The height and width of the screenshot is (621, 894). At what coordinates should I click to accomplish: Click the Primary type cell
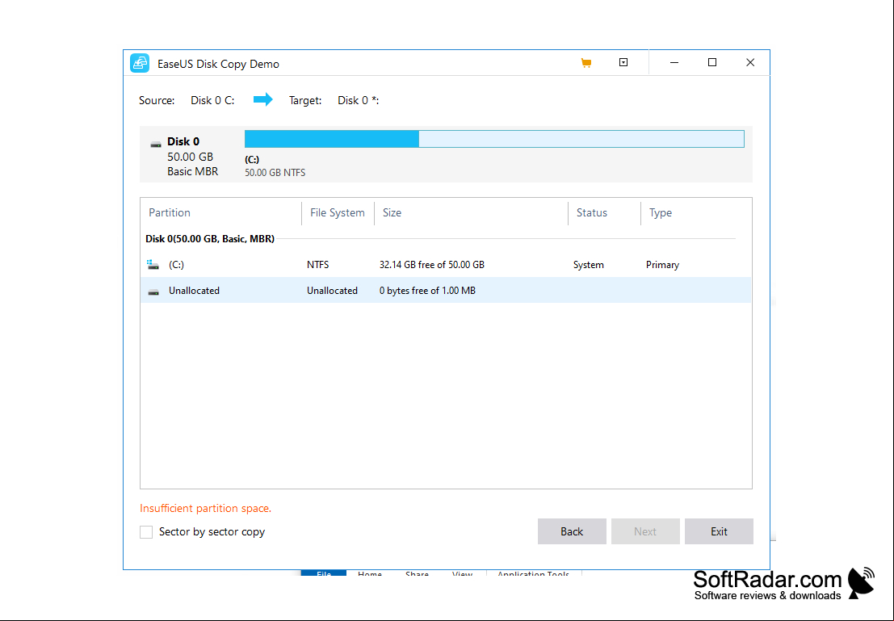(662, 265)
